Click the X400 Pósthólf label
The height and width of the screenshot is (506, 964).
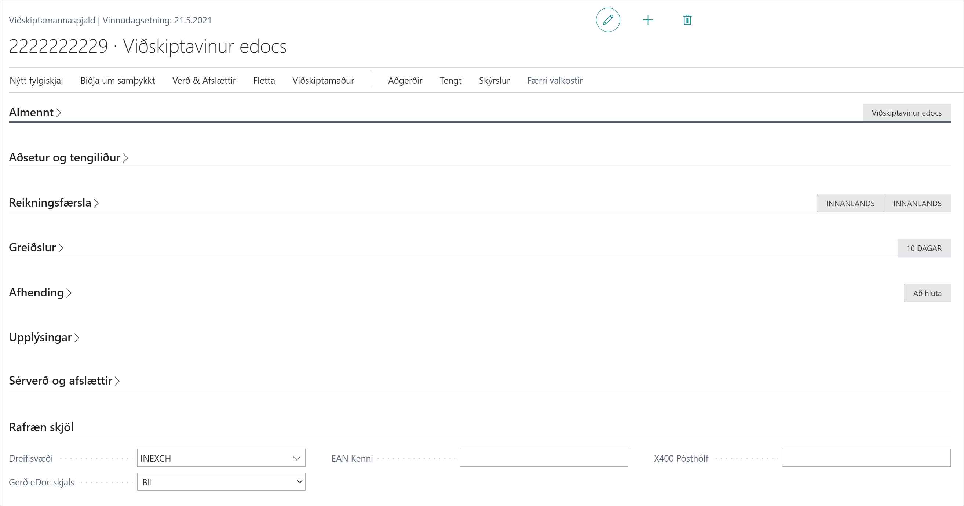pyautogui.click(x=681, y=458)
